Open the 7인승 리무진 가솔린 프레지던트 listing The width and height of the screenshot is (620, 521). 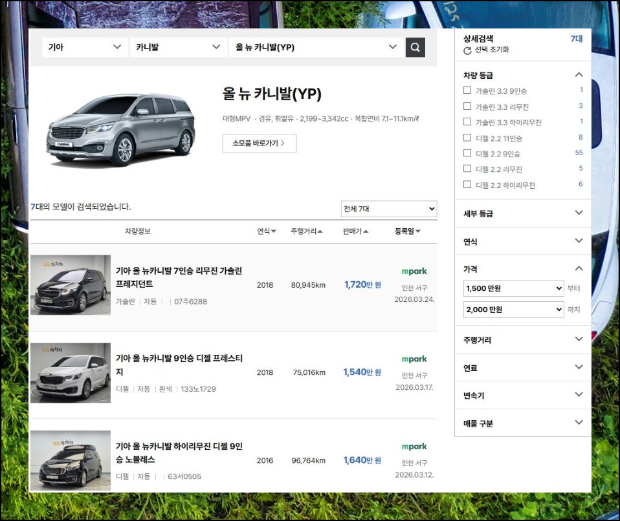179,277
